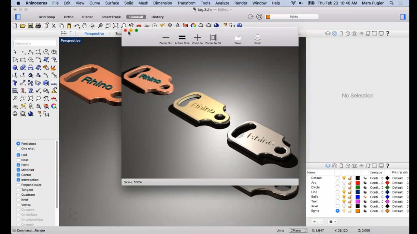Make the Solid layer current

pyautogui.click(x=338, y=197)
